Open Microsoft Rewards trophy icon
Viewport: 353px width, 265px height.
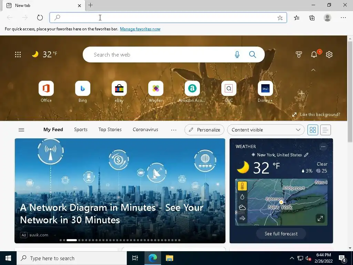299,54
